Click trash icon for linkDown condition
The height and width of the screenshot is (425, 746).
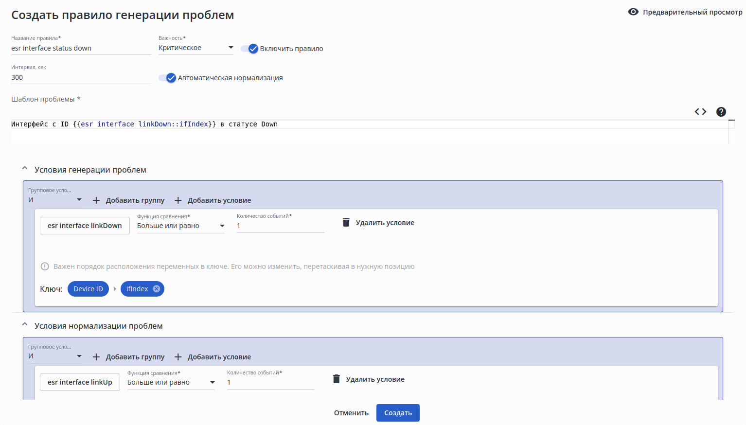coord(346,223)
